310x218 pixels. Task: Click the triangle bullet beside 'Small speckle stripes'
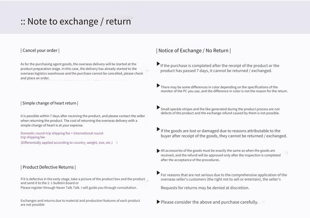158,107
